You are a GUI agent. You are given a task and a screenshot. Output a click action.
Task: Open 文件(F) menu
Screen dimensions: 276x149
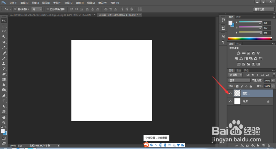pyautogui.click(x=13, y=3)
